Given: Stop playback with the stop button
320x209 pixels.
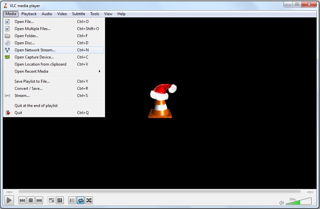Looking at the screenshot, I should tap(31, 201).
